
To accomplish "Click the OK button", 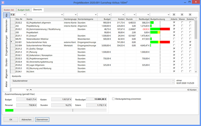I will point(11,119).
